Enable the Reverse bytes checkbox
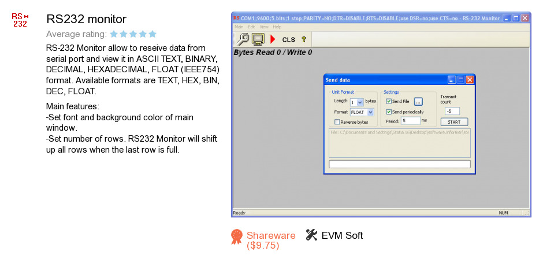The height and width of the screenshot is (266, 543). pyautogui.click(x=337, y=122)
